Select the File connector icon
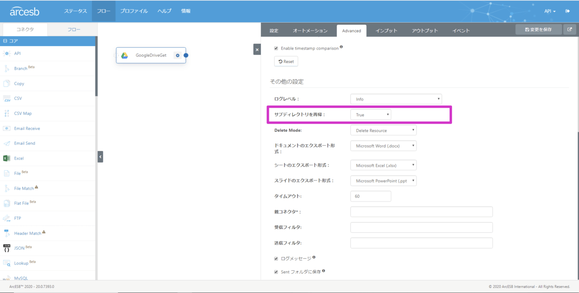The width and height of the screenshot is (579, 293). click(7, 173)
